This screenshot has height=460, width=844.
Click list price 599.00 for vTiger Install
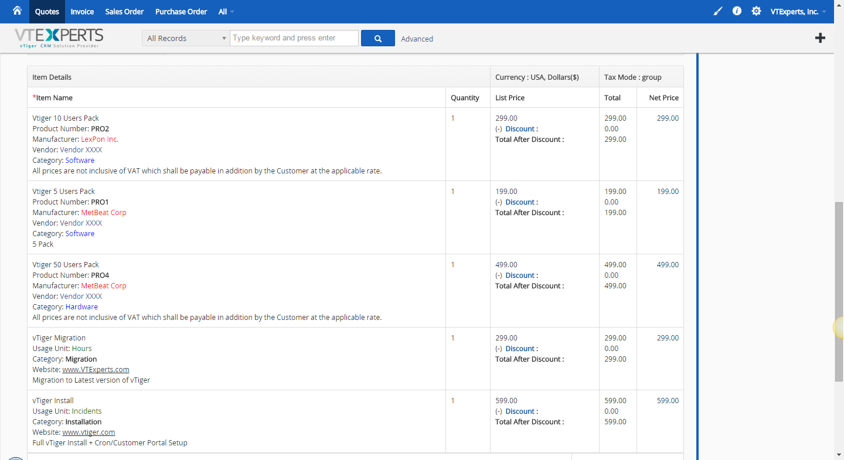tap(506, 401)
